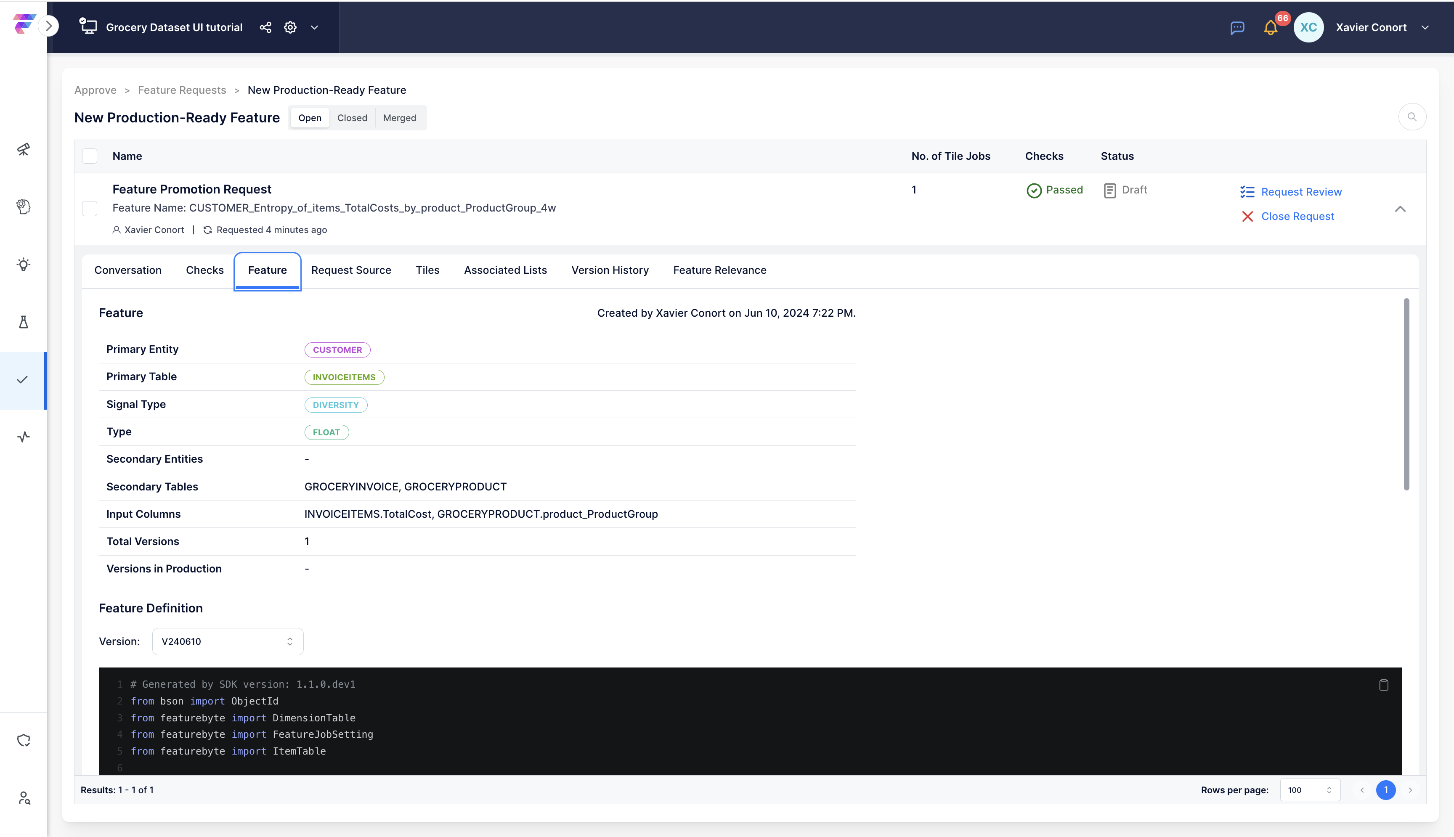Click the Feature Promotion Request title

192,190
